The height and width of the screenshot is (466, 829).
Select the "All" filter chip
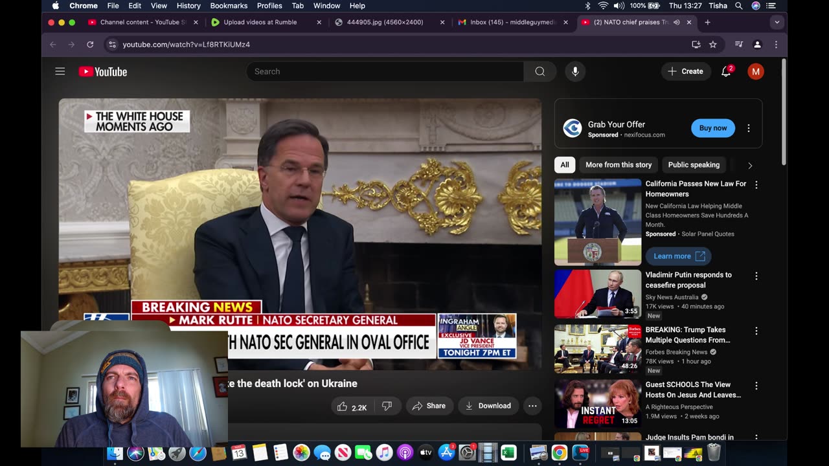pos(565,164)
